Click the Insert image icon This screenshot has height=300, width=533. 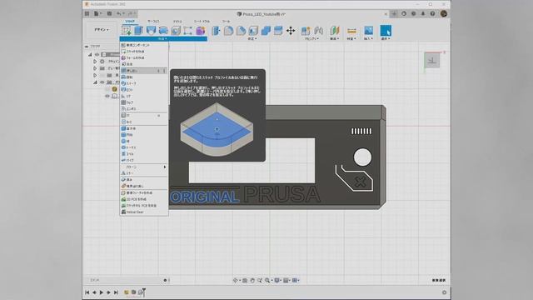pos(368,31)
